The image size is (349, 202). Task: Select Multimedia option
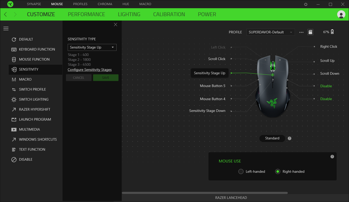point(36,129)
